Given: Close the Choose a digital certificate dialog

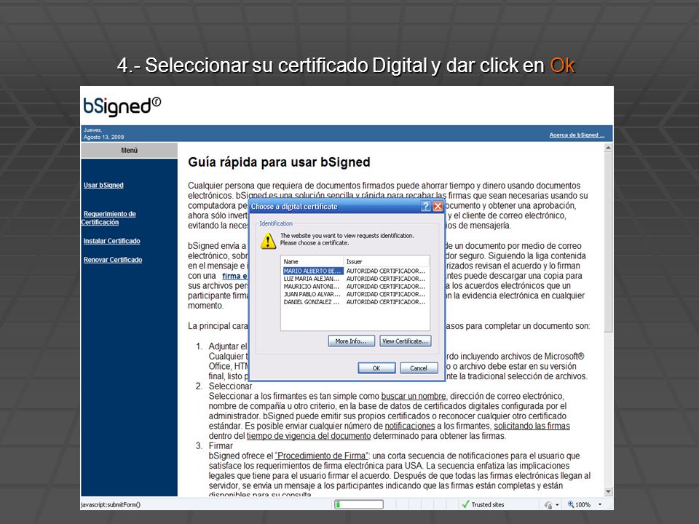Looking at the screenshot, I should point(438,206).
